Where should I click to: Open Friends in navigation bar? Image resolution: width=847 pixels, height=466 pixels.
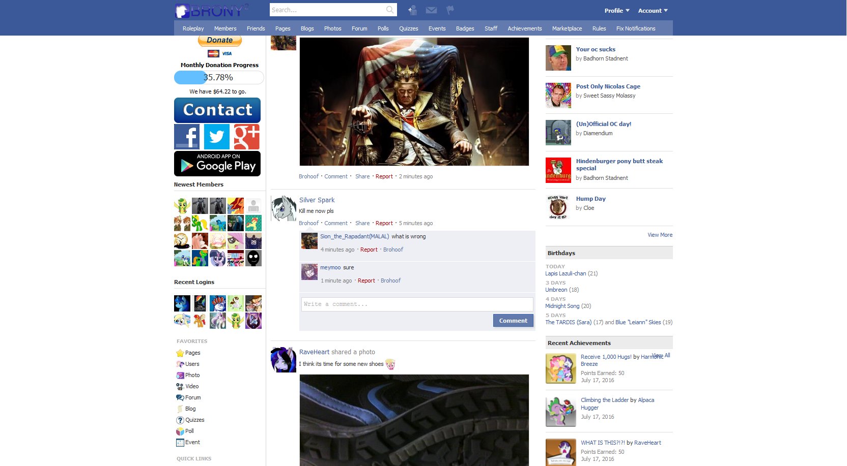point(256,28)
